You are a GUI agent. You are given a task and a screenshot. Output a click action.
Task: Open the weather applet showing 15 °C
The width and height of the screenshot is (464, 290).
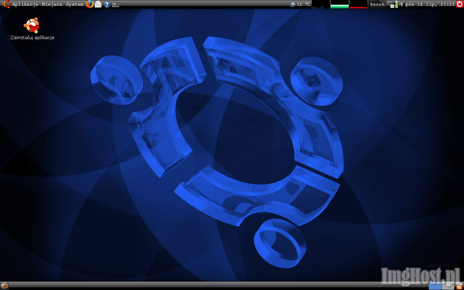300,4
